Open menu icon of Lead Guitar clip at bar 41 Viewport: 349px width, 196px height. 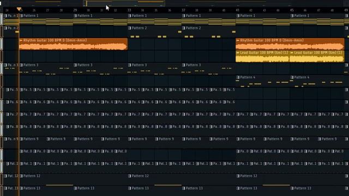(x=238, y=53)
